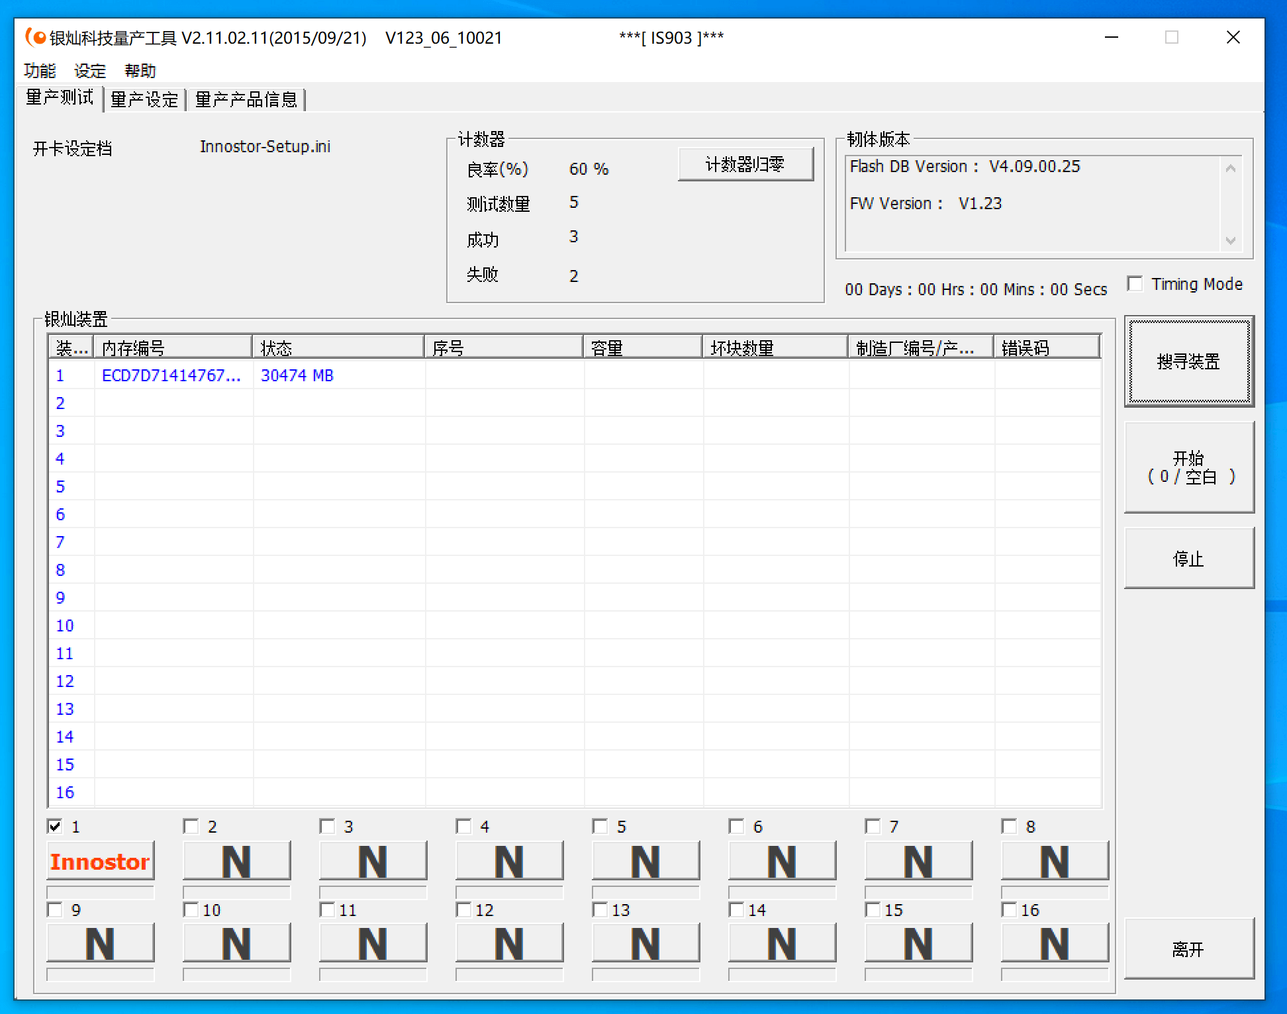
Task: Check the port 9 checkbox
Action: pyautogui.click(x=55, y=909)
